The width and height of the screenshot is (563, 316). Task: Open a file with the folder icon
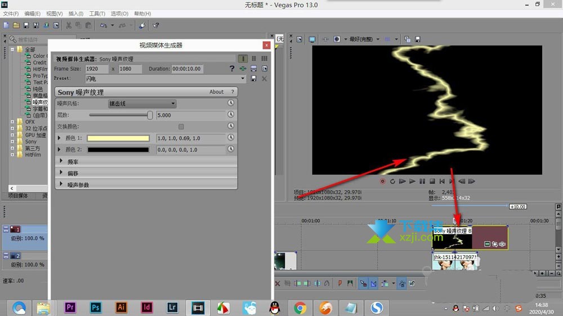pos(16,25)
